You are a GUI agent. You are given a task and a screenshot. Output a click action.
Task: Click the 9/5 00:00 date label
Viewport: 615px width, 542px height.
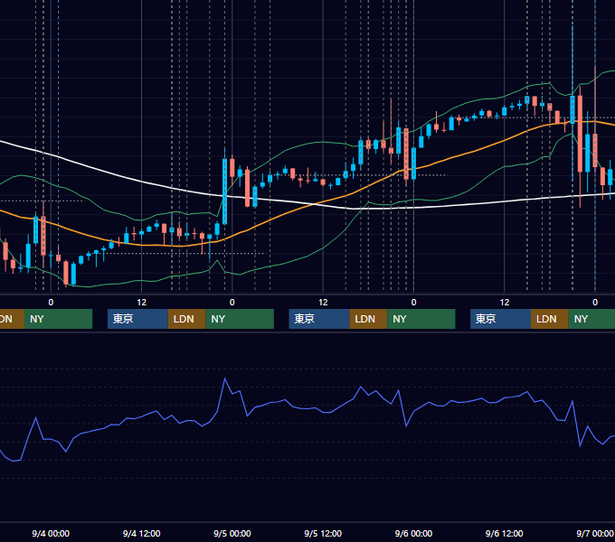[x=232, y=533]
